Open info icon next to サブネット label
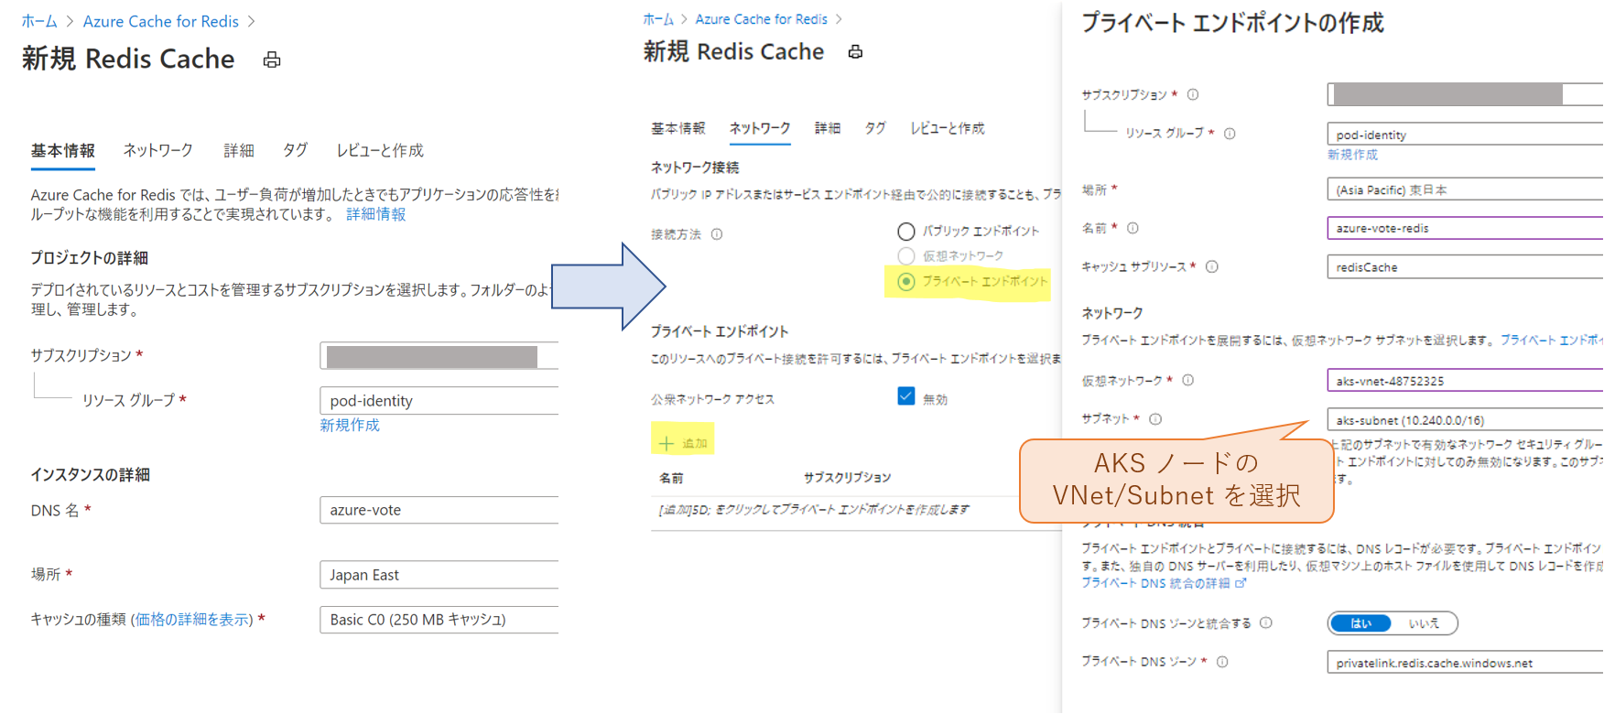 coord(1155,419)
